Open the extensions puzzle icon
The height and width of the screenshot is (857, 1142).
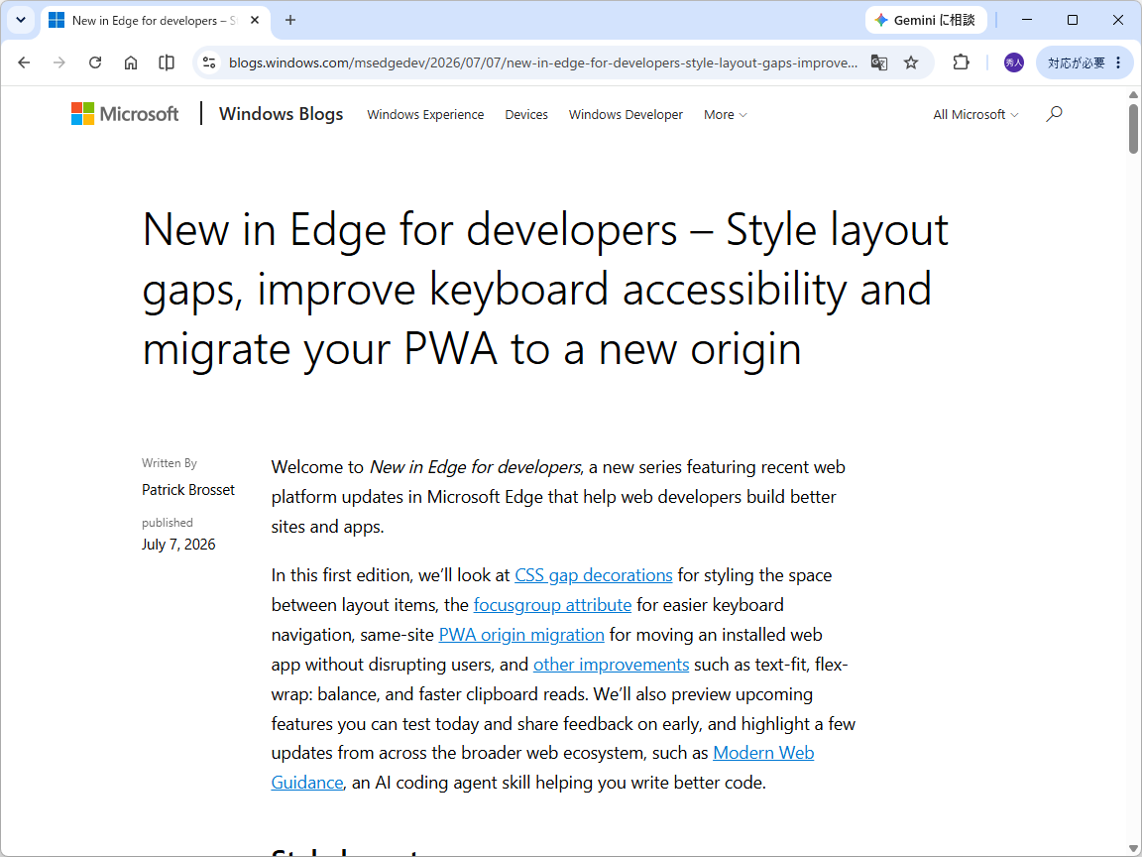click(962, 62)
